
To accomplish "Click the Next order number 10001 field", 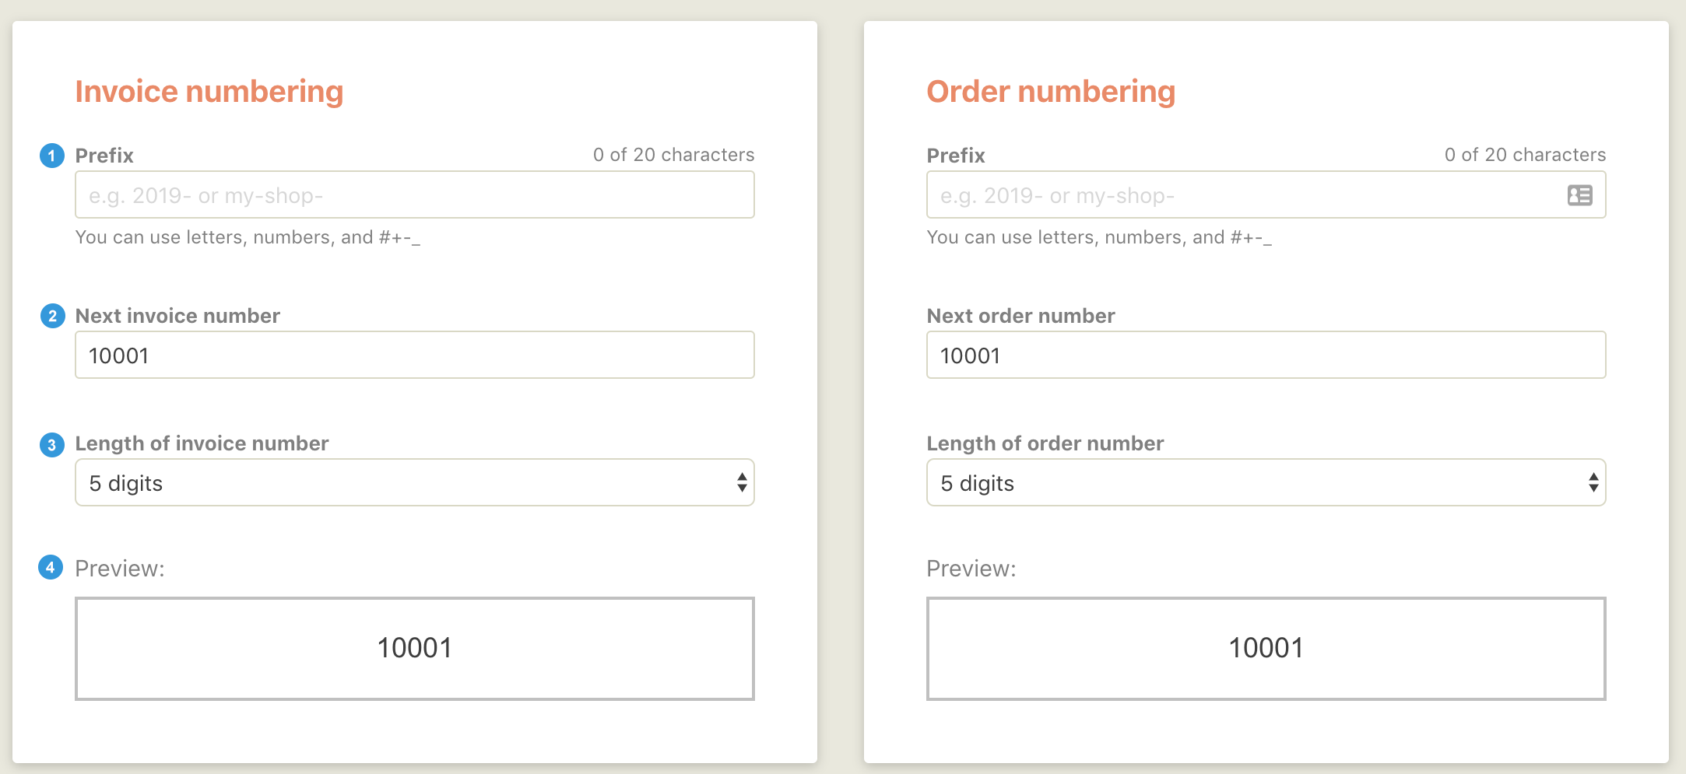I will [x=1265, y=355].
